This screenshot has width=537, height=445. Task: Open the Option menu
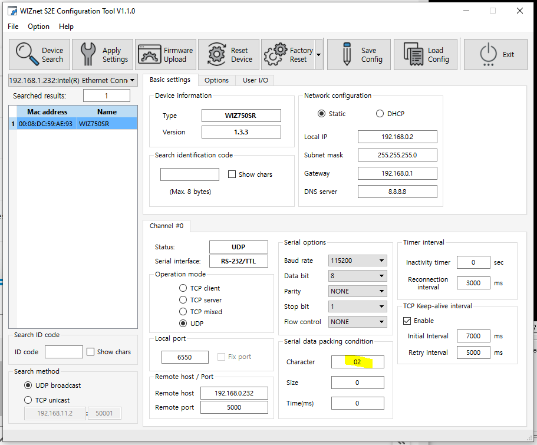tap(38, 27)
